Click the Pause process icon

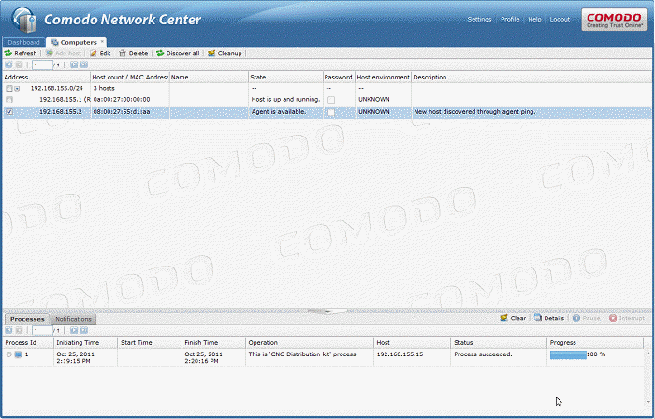[x=576, y=318]
